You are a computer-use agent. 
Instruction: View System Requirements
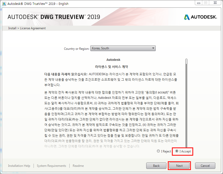[51, 166]
